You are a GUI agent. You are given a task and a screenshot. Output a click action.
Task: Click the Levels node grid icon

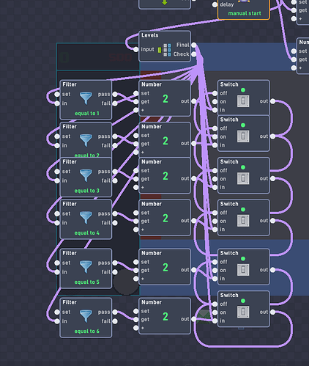tap(165, 50)
